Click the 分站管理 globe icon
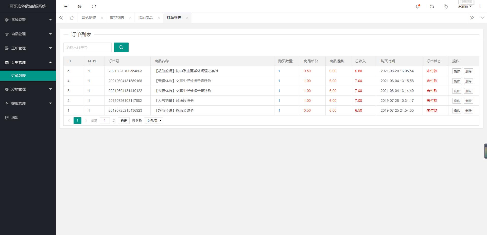Image resolution: width=487 pixels, height=235 pixels. click(x=7, y=89)
